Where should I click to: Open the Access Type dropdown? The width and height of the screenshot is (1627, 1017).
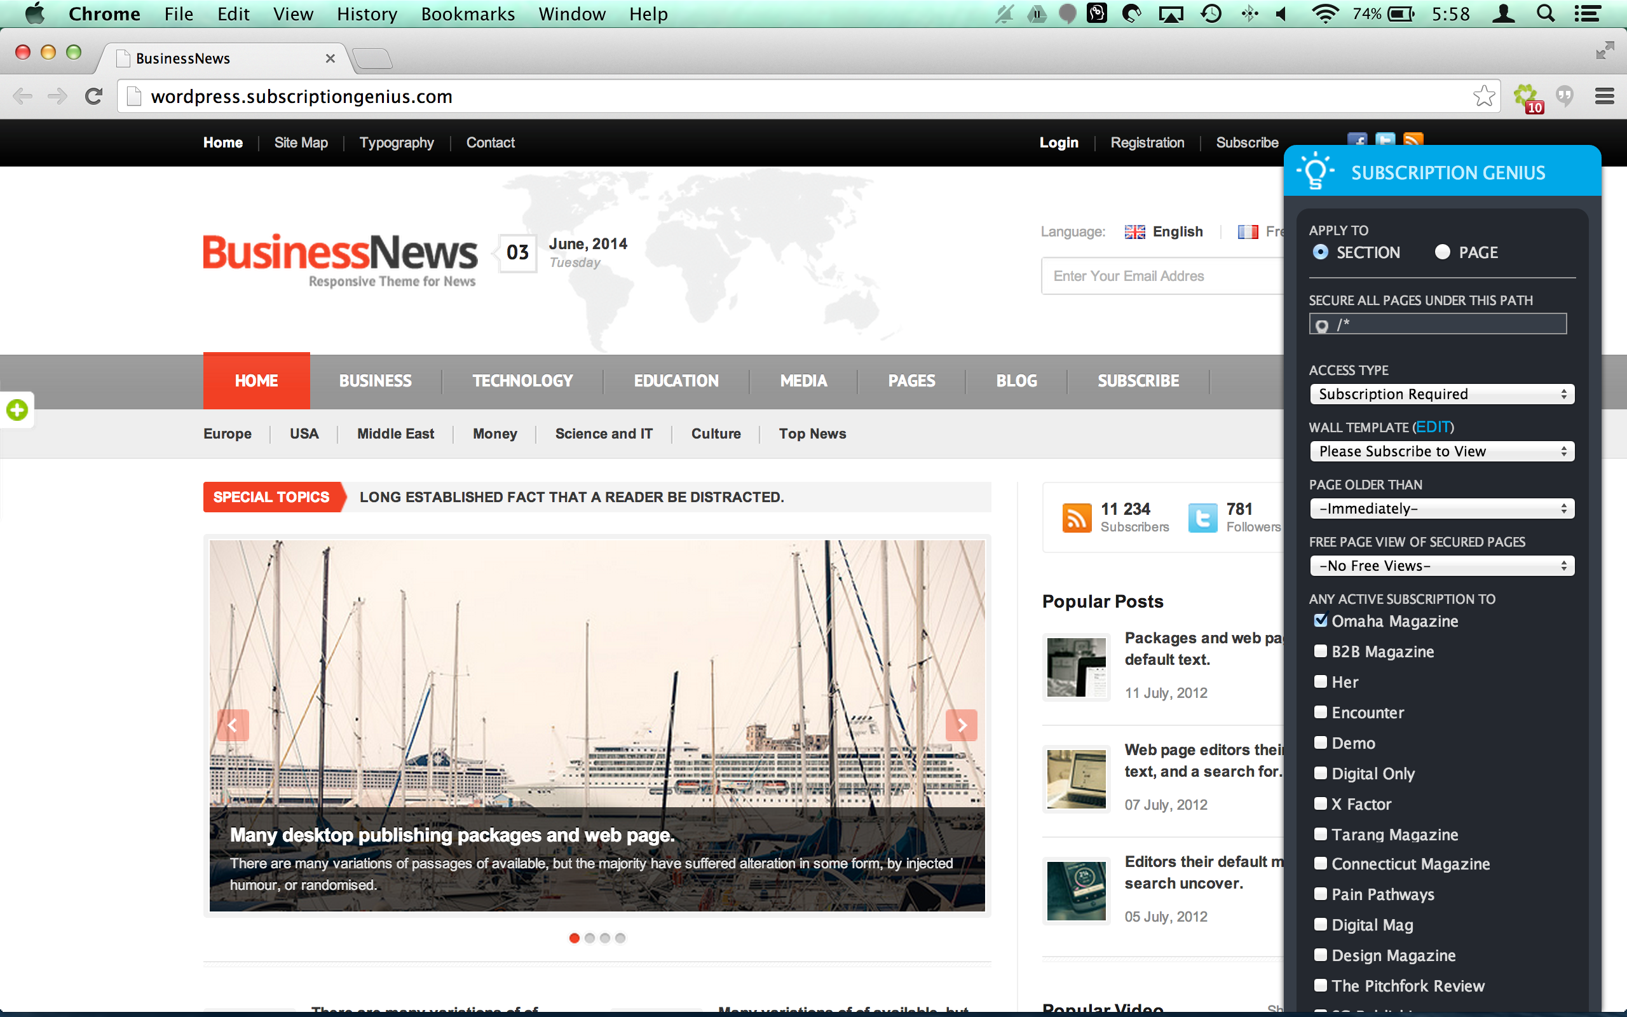coord(1442,394)
